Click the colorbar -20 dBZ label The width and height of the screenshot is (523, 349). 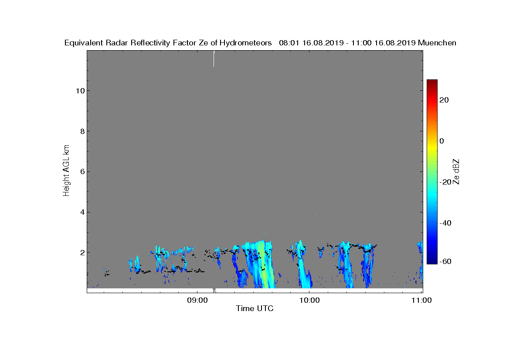coord(445,182)
